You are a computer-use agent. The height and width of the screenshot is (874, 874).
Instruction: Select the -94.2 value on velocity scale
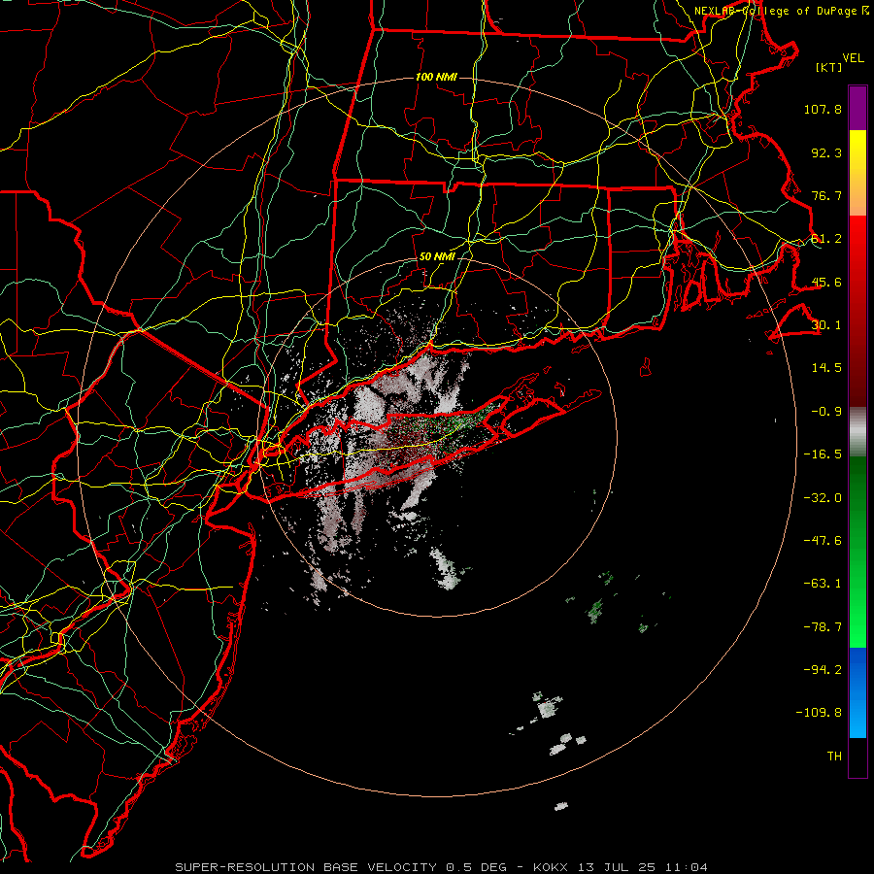coord(823,670)
